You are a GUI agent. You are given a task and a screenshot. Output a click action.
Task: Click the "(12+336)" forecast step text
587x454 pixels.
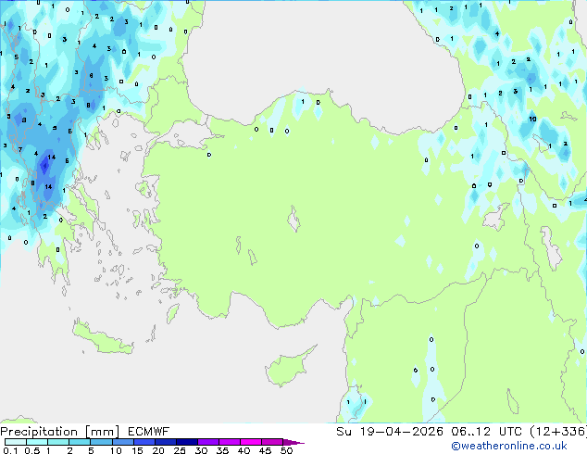pyautogui.click(x=558, y=432)
